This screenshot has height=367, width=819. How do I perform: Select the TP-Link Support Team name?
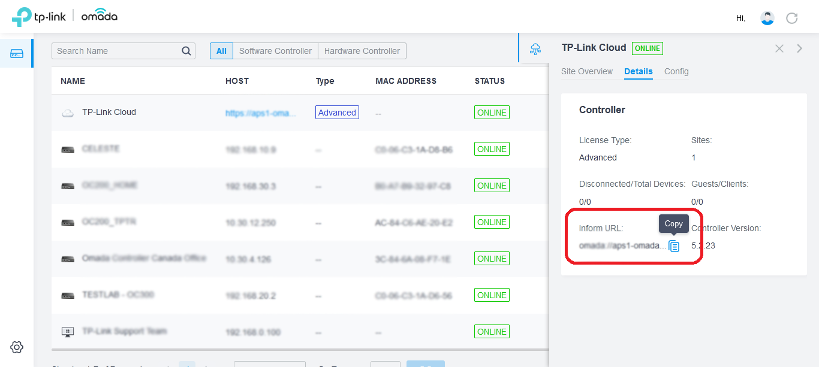(124, 331)
